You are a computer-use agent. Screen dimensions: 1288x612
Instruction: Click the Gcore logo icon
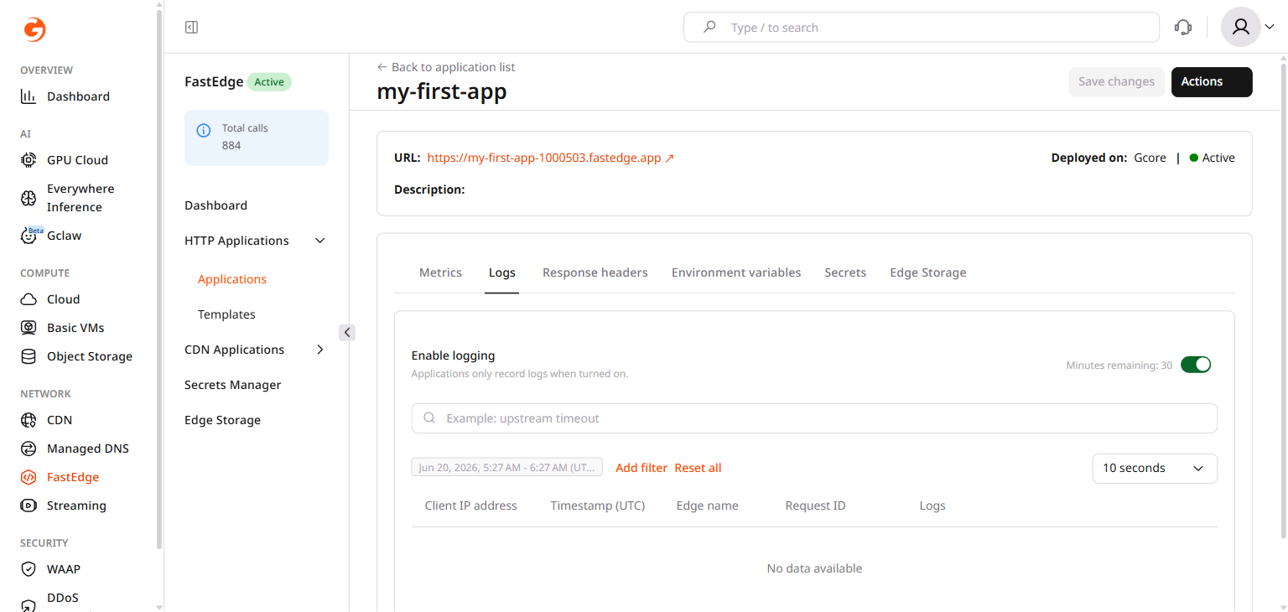(x=34, y=30)
